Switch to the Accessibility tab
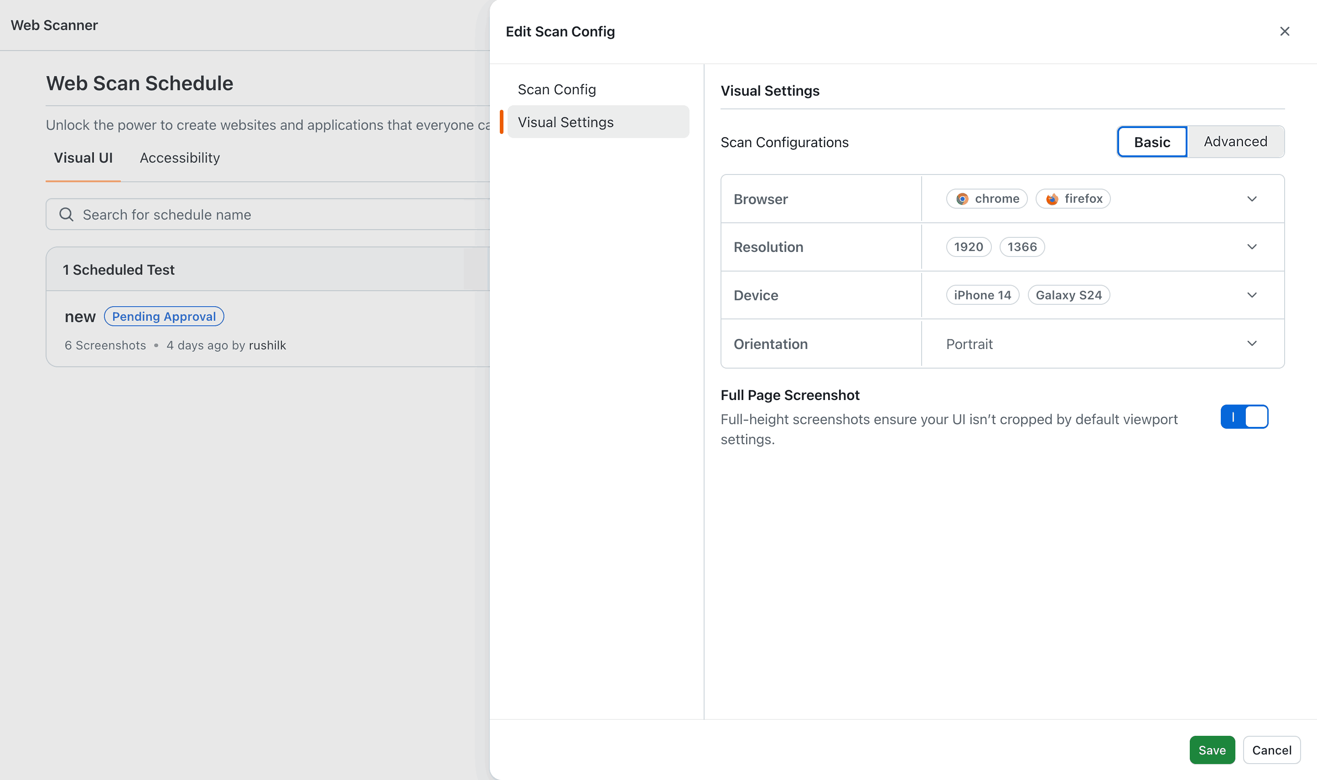Image resolution: width=1317 pixels, height=780 pixels. (179, 158)
